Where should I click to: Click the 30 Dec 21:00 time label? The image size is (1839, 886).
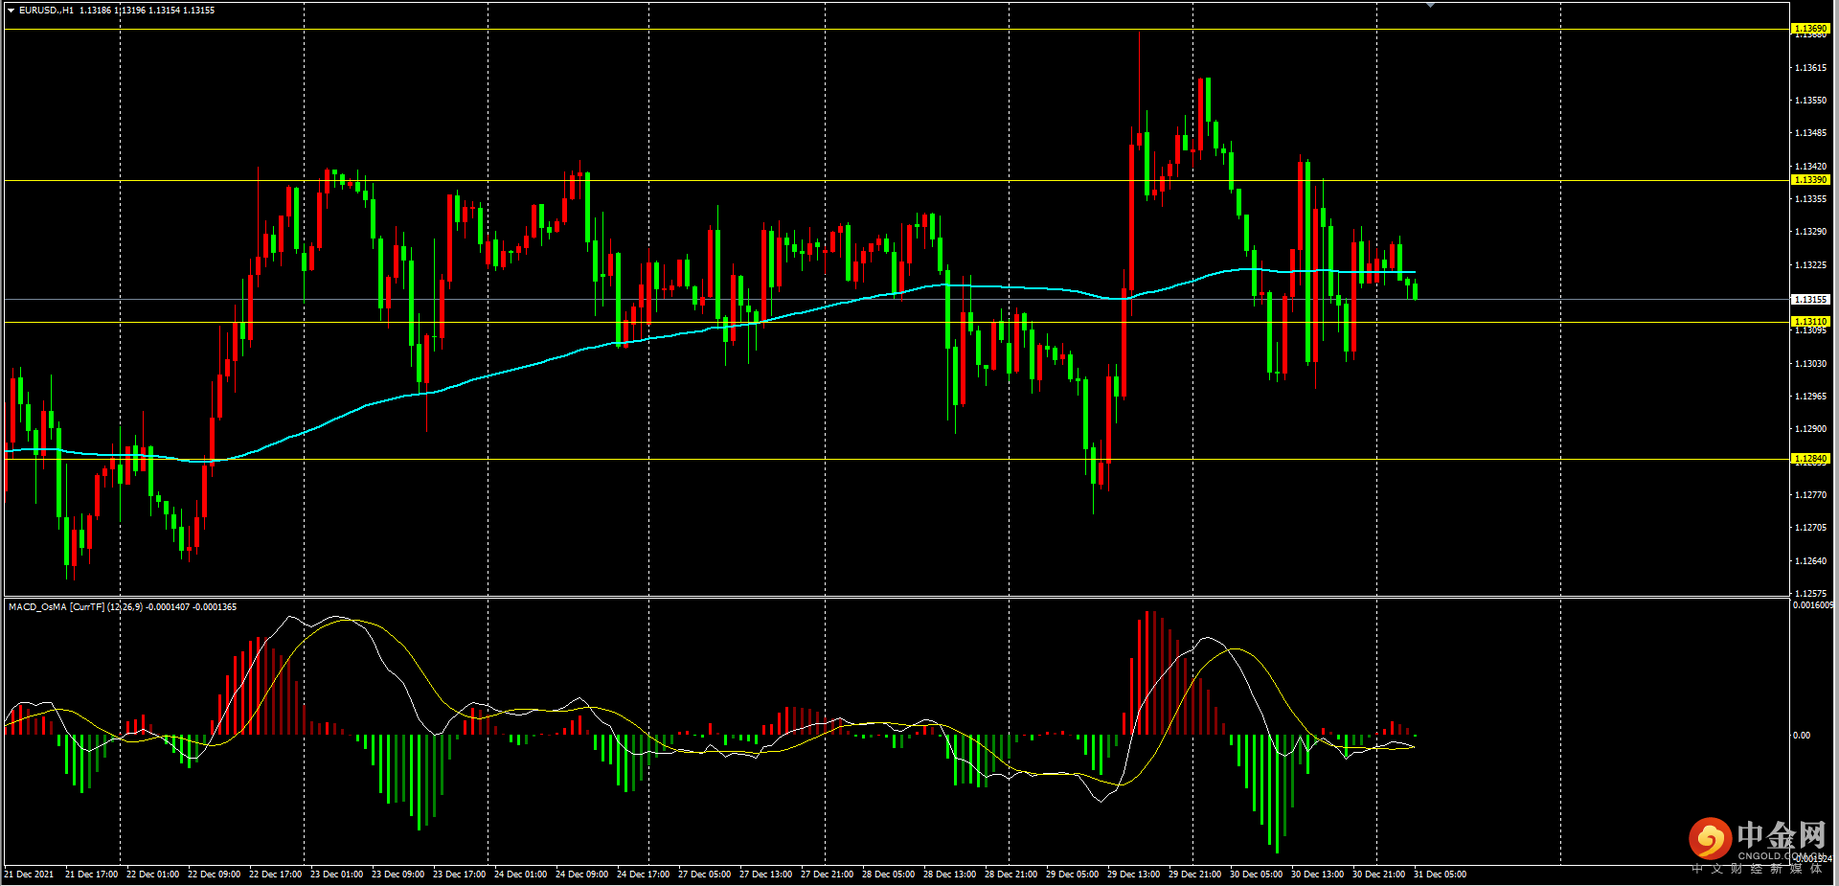click(1379, 875)
